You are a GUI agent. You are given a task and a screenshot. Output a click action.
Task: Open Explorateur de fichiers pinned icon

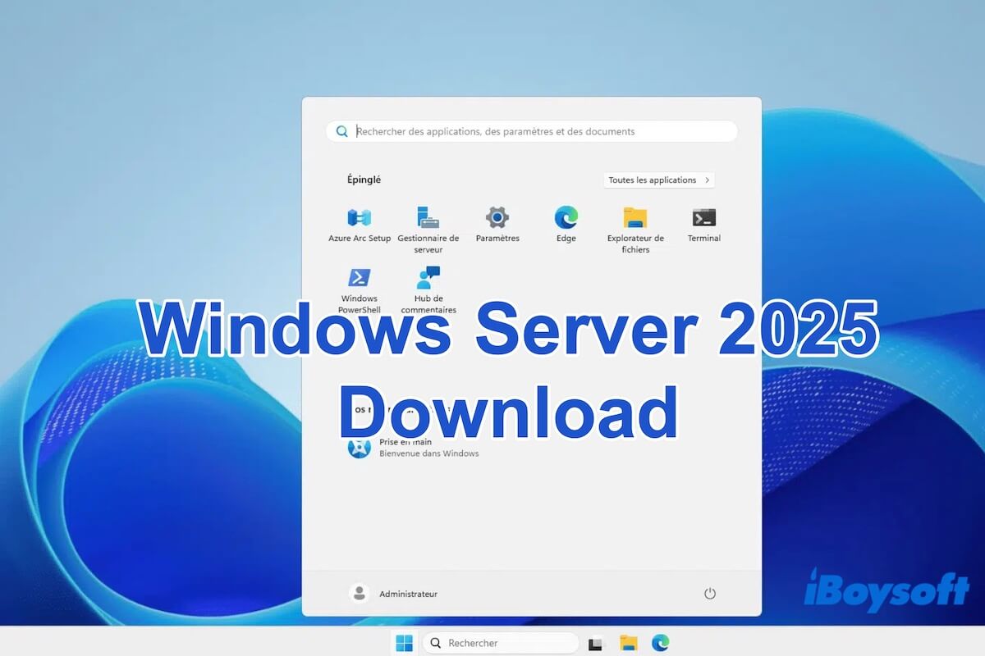[635, 219]
